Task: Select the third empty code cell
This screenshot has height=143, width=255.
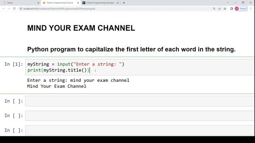Action: tap(140, 130)
